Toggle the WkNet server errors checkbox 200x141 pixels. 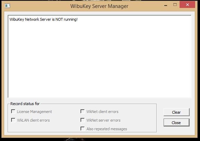(82, 120)
